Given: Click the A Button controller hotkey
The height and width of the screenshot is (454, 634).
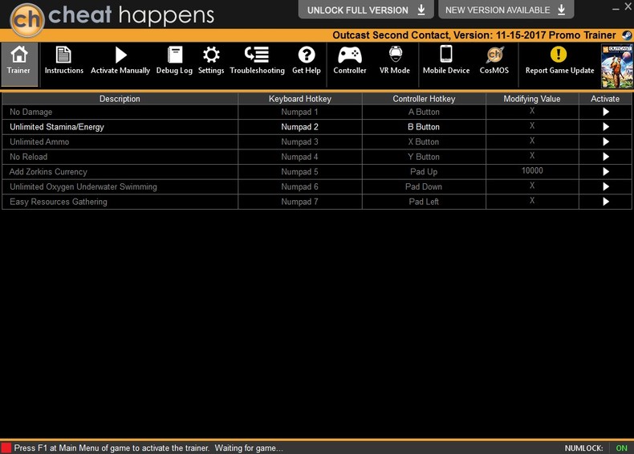Looking at the screenshot, I should pos(424,112).
